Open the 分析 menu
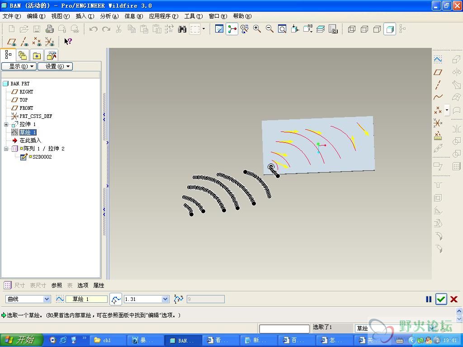 click(109, 16)
